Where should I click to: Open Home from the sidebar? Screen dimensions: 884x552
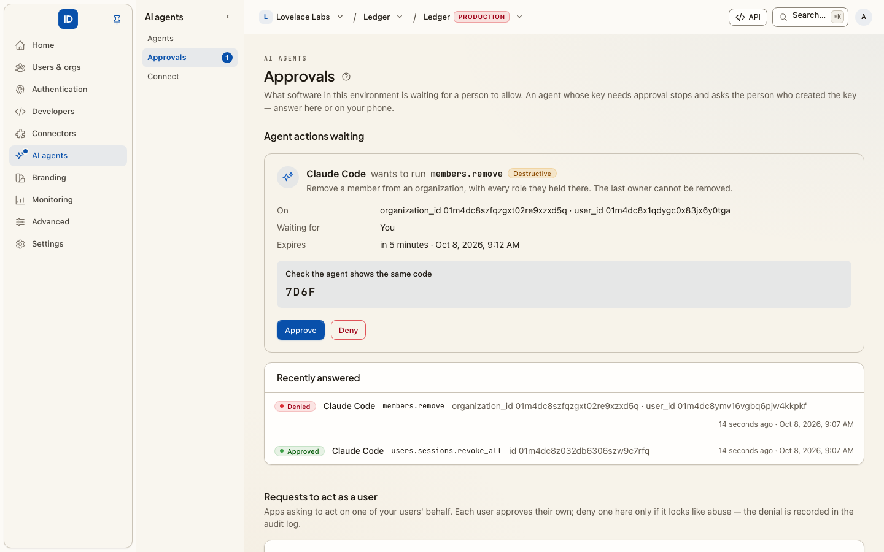pyautogui.click(x=68, y=45)
